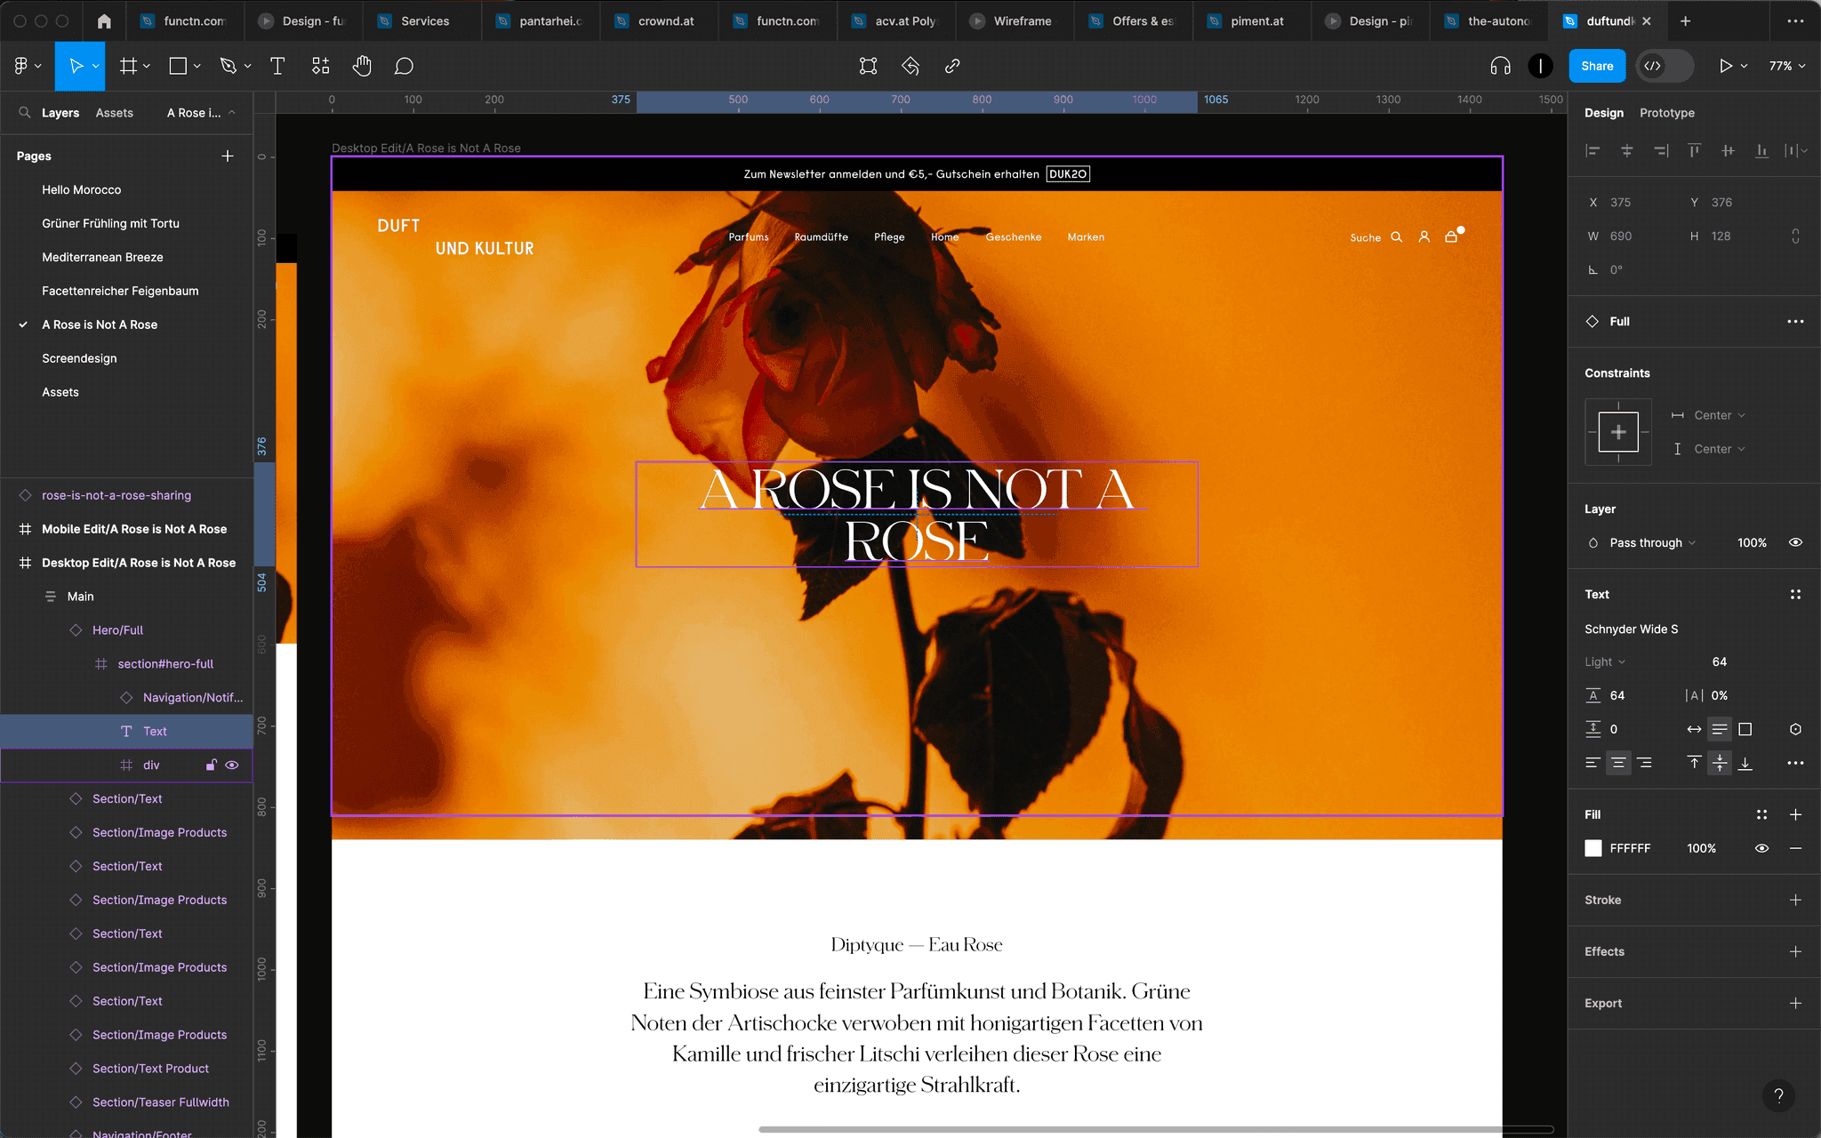
Task: Switch to the Design tab
Action: 1603,113
